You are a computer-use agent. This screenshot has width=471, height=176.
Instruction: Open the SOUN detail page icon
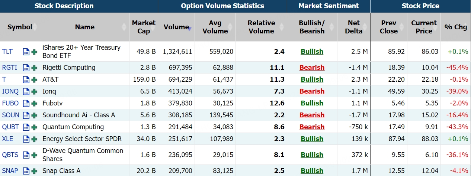point(26,115)
